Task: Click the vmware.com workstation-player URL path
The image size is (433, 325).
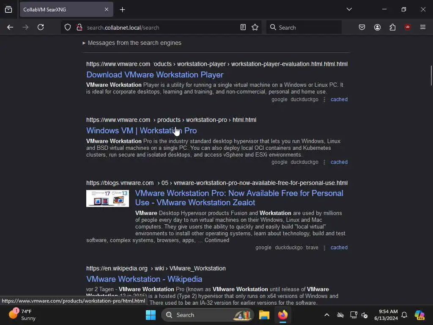Action: (x=217, y=64)
